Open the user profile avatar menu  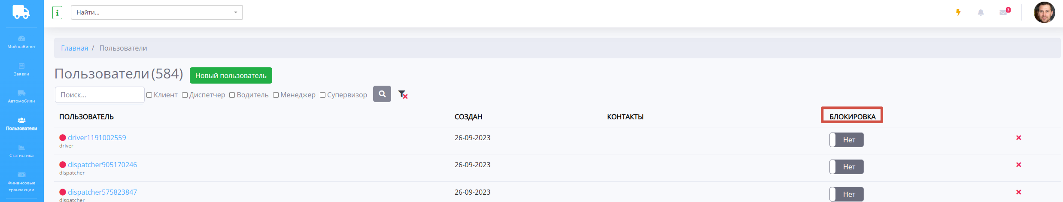coord(1044,12)
